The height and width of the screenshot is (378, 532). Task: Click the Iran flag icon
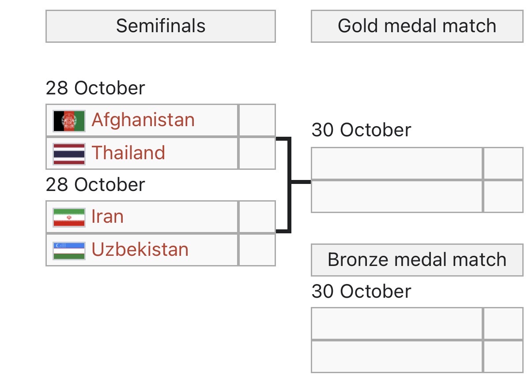click(69, 217)
